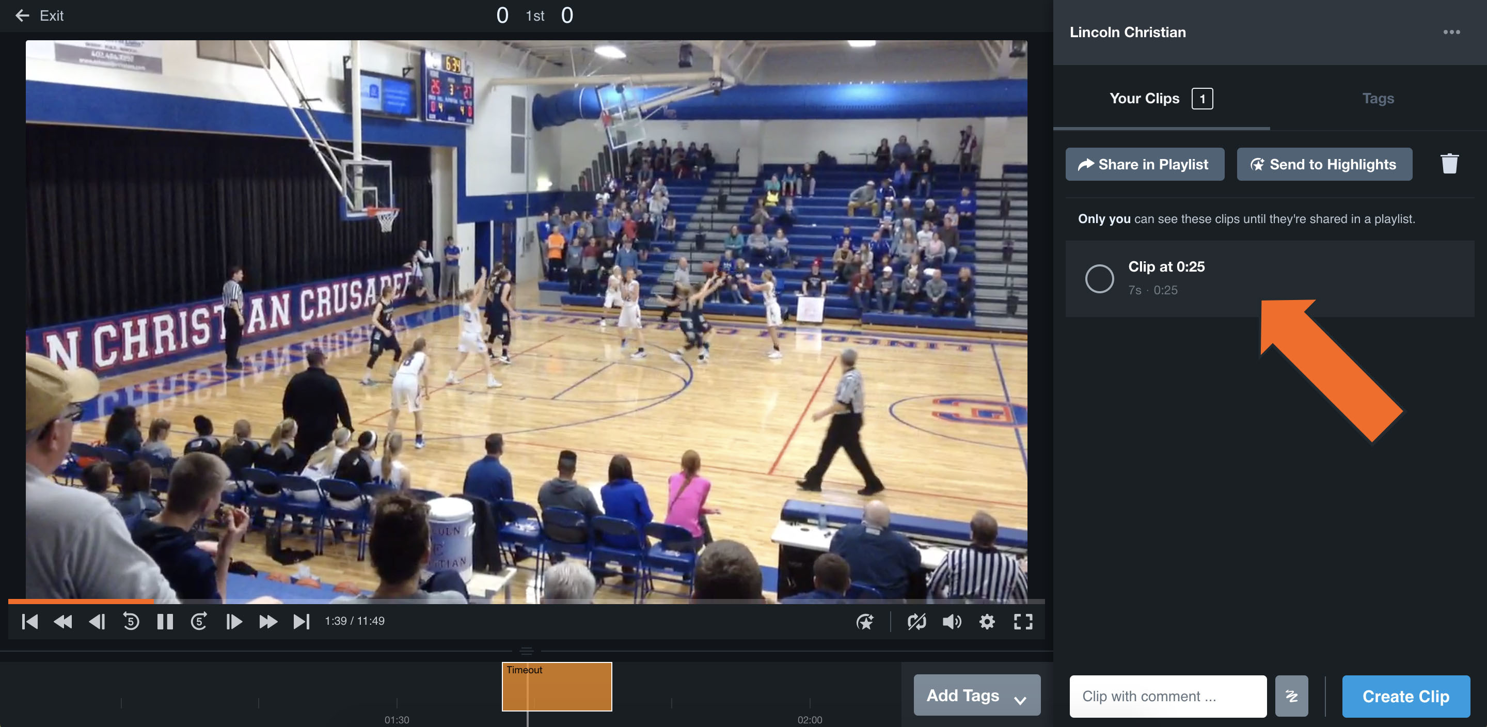Delete the clip using the trash icon
This screenshot has width=1487, height=727.
click(1449, 164)
